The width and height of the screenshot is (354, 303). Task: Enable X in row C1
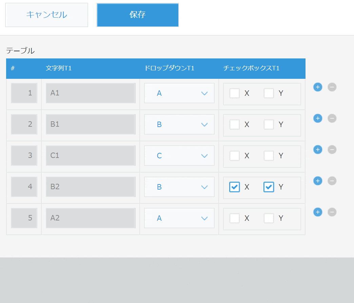[x=234, y=156]
